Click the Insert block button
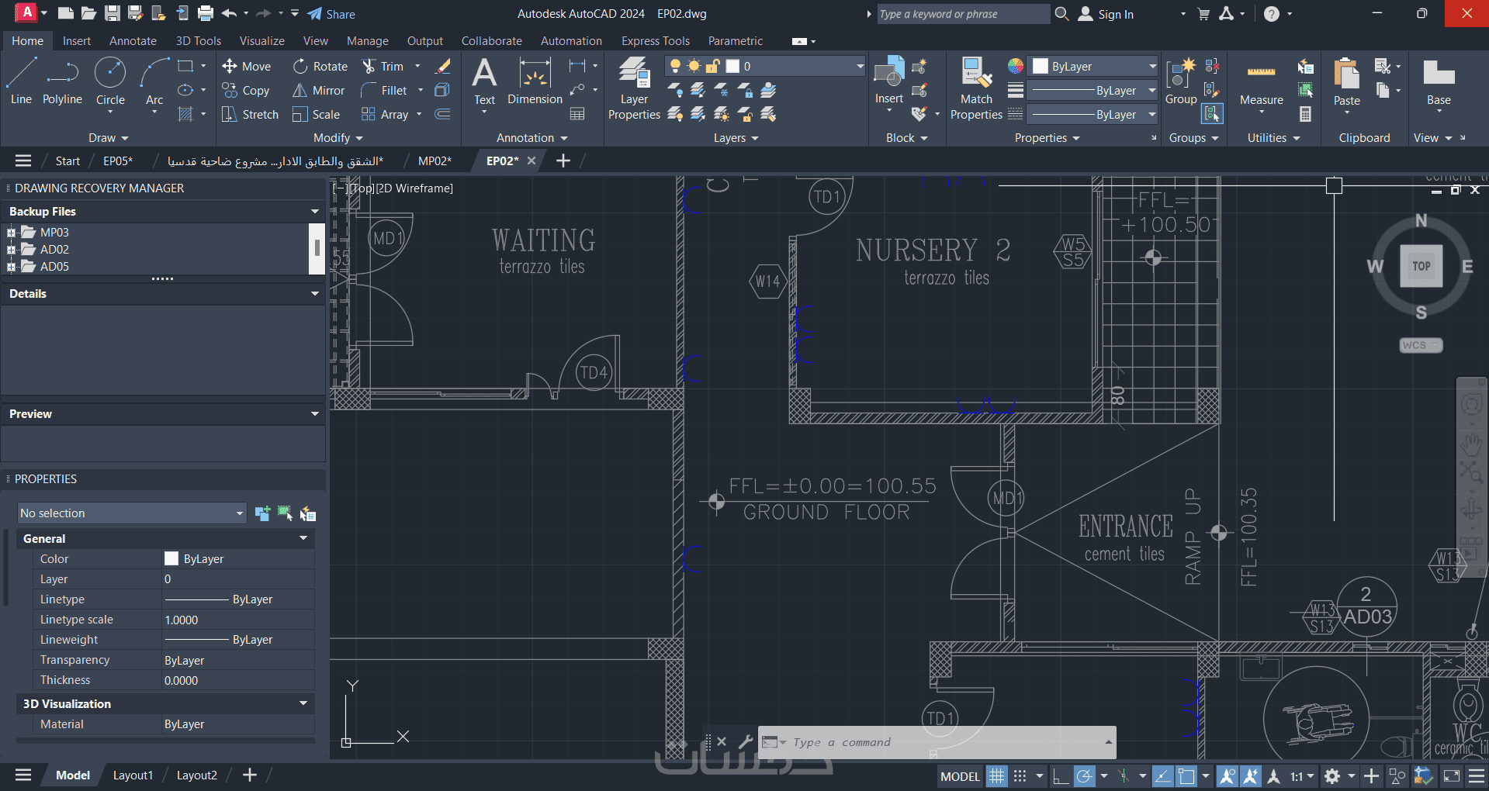The width and height of the screenshot is (1489, 791). 889,81
